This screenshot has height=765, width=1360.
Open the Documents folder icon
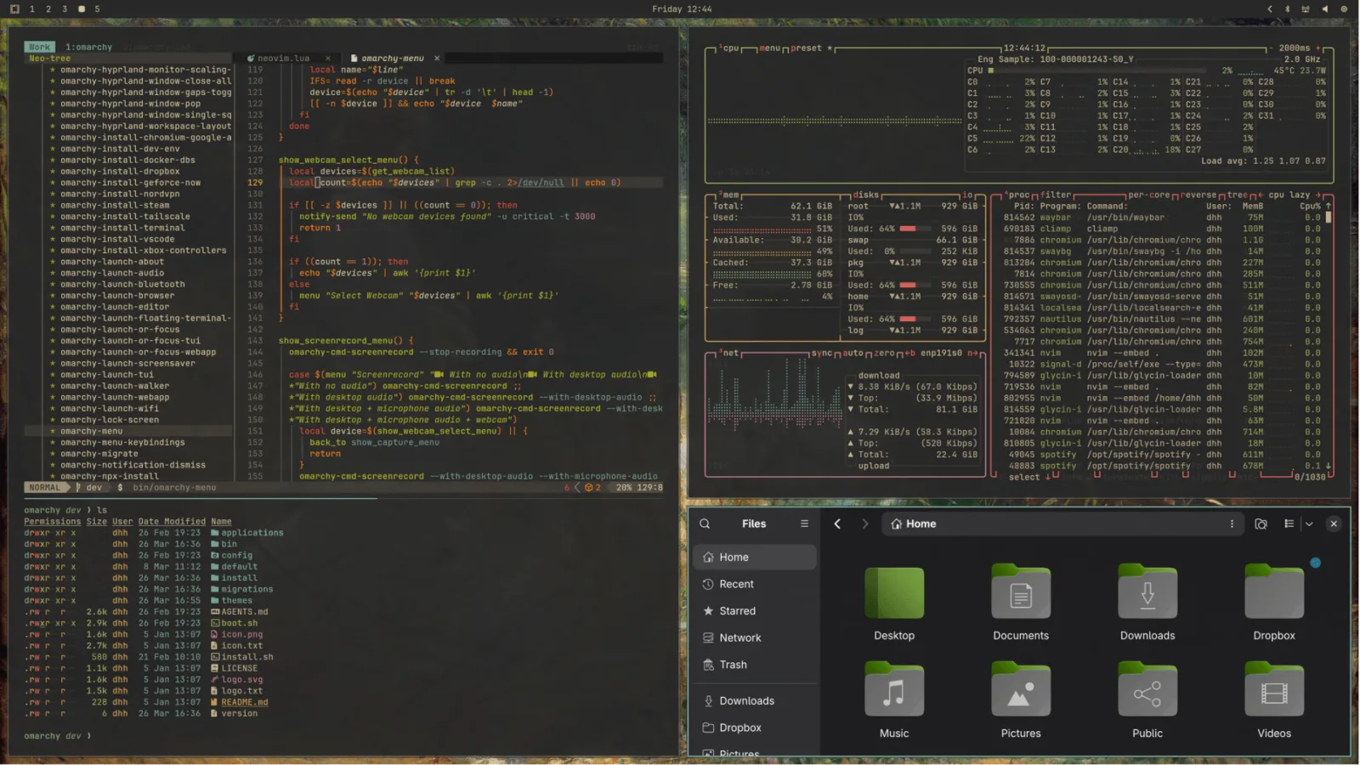pos(1021,592)
